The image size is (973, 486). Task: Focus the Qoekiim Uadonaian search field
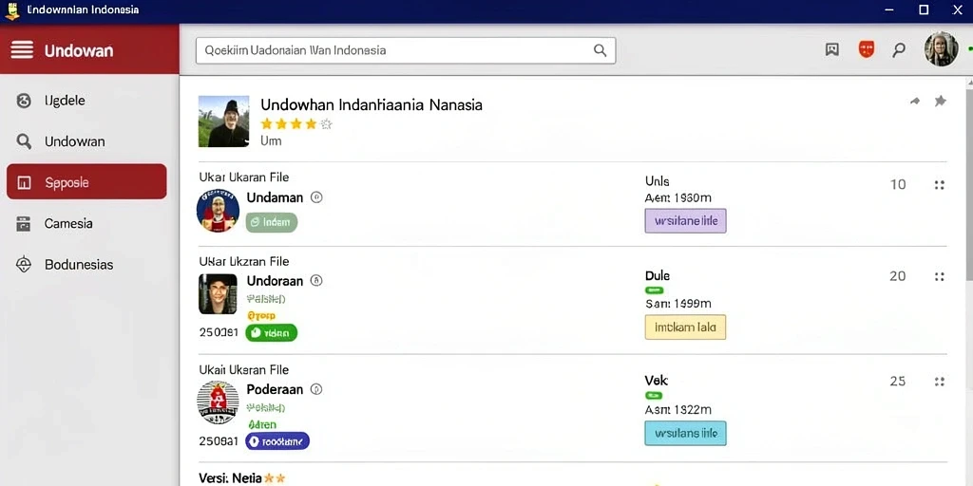pos(406,50)
